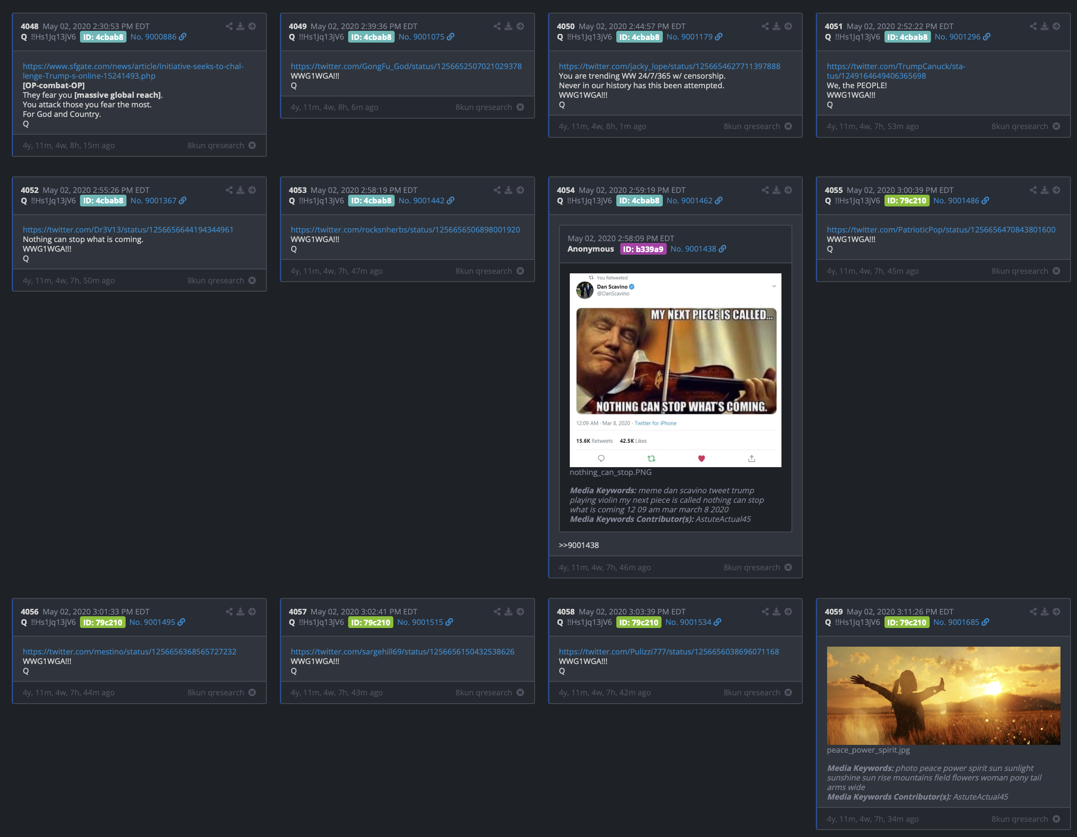Click the '4y, 11m, 4w, 8h, 15m ago' timestamp

69,145
